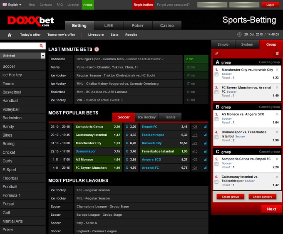Screen dimensions: 283x234
Task: Expand +15 more bets for Galatasaray match
Action: (x=195, y=135)
